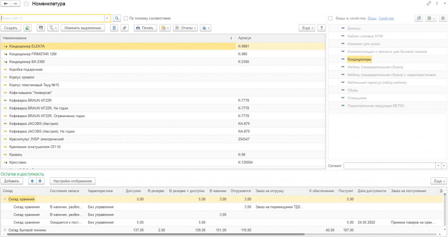This screenshot has width=448, height=238.
Task: Enable По точному соответствию checkbox
Action: [x=126, y=18]
